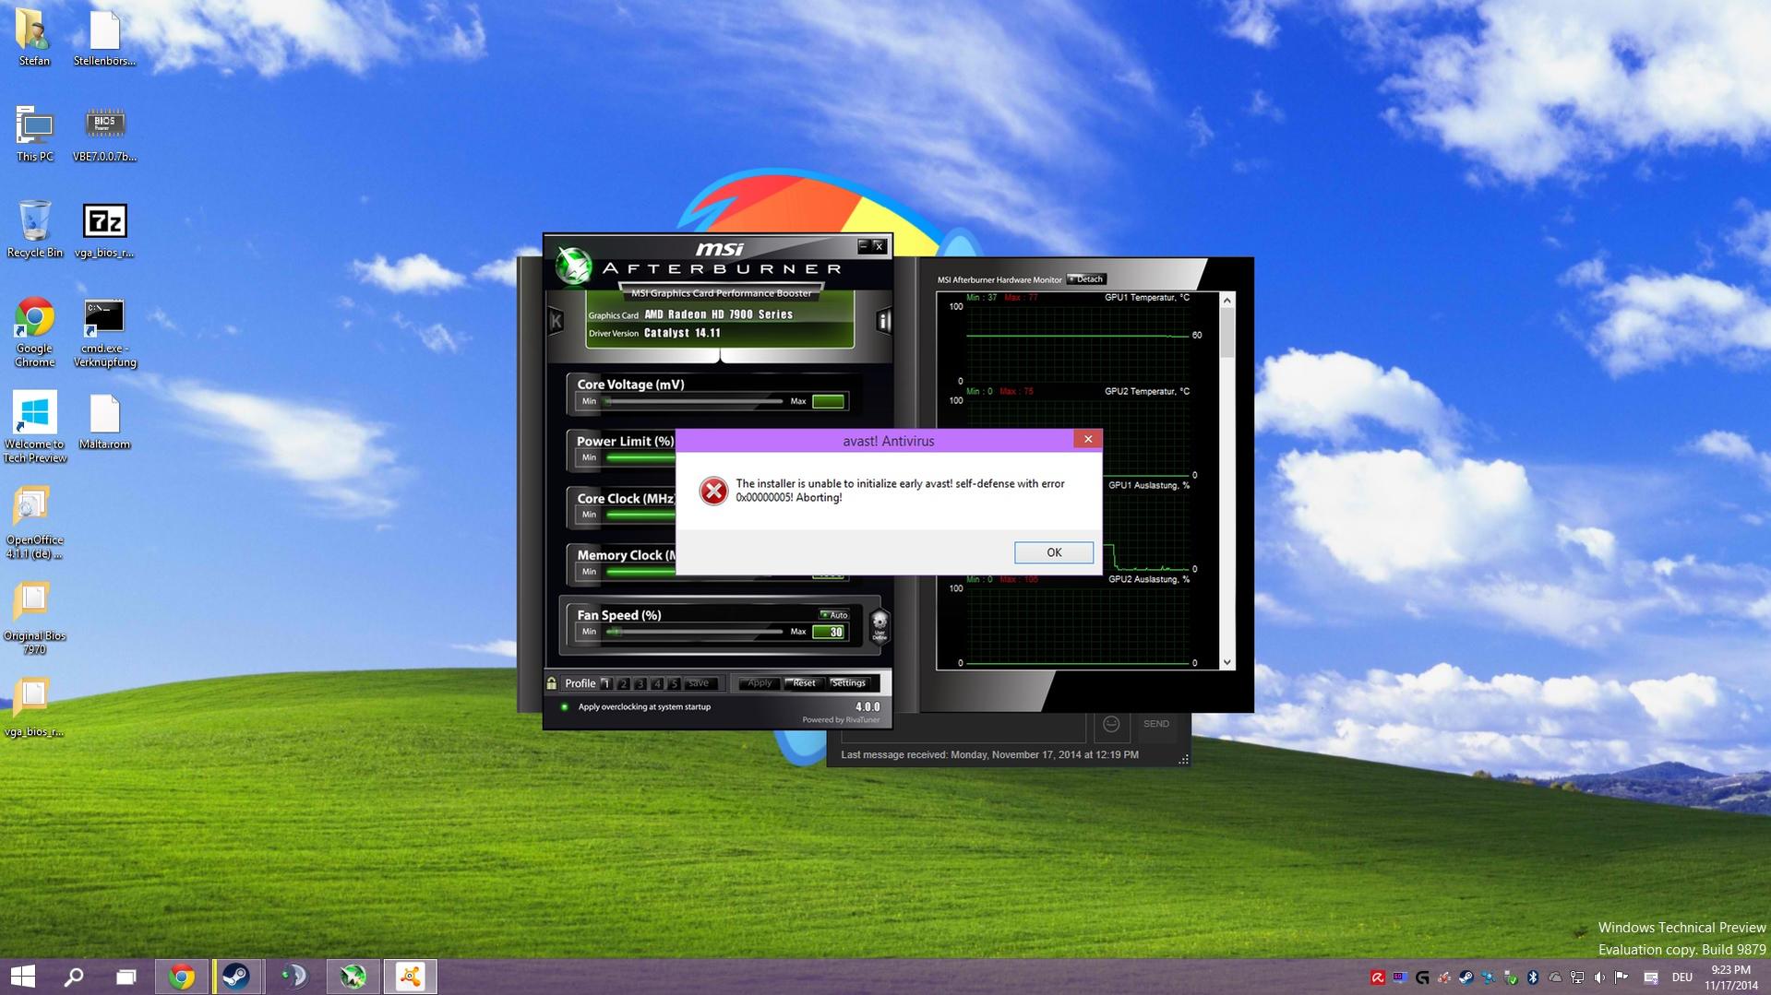Click the SEND button in chat window
Image resolution: width=1771 pixels, height=995 pixels.
1155,724
